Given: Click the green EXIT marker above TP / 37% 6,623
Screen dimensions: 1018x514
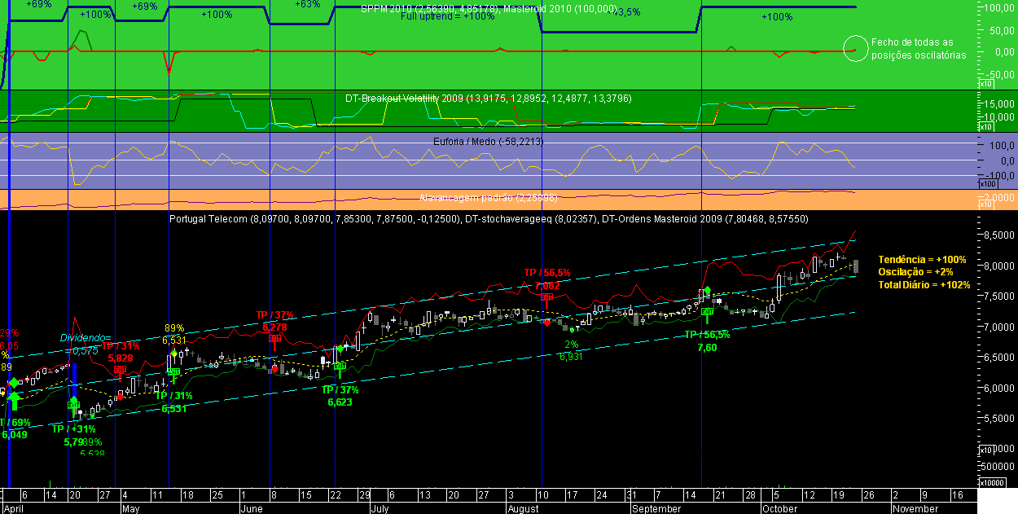Looking at the screenshot, I should coord(340,367).
